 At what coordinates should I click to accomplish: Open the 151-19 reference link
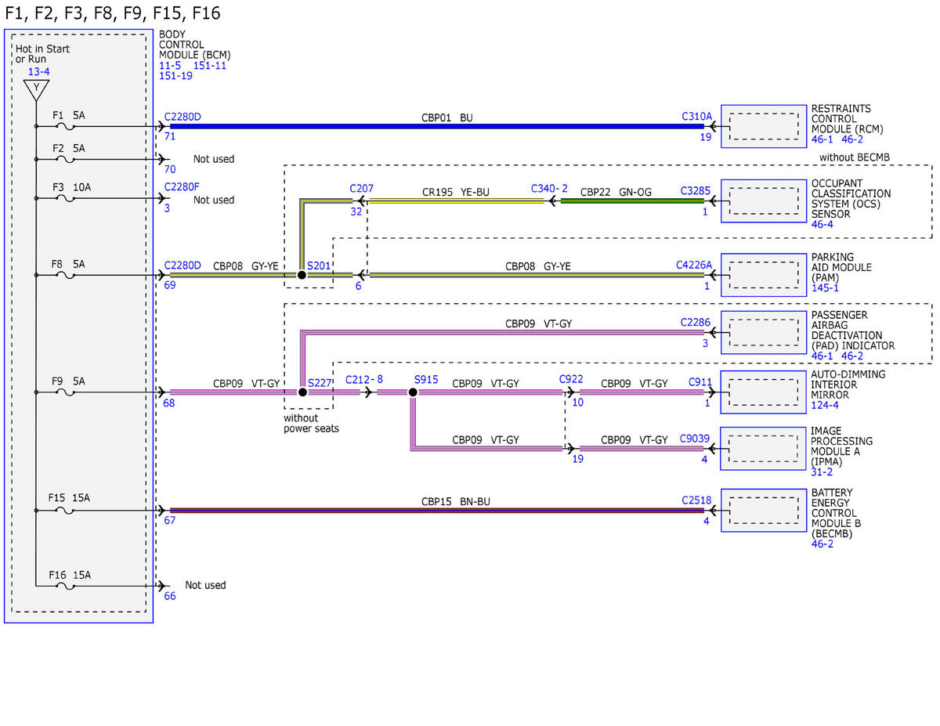(x=175, y=76)
